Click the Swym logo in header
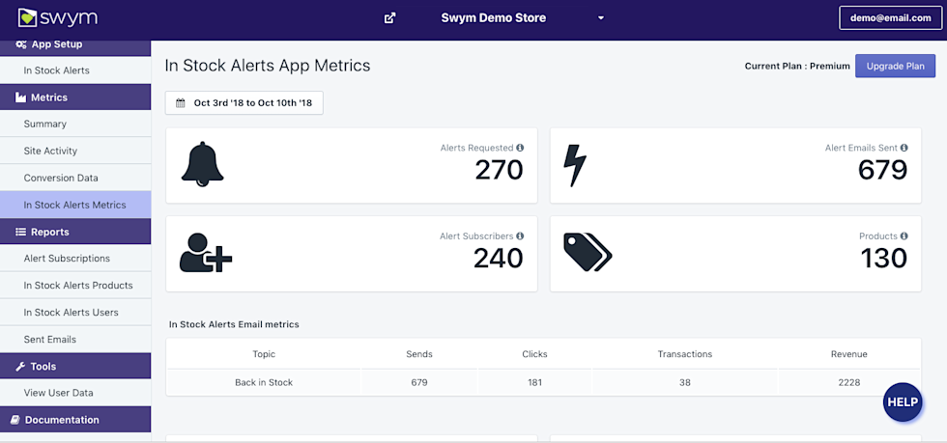 (x=58, y=17)
